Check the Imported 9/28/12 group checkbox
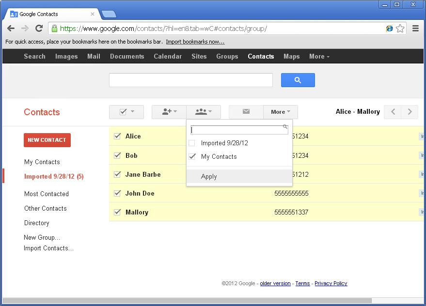Image resolution: width=426 pixels, height=306 pixels. tap(192, 143)
